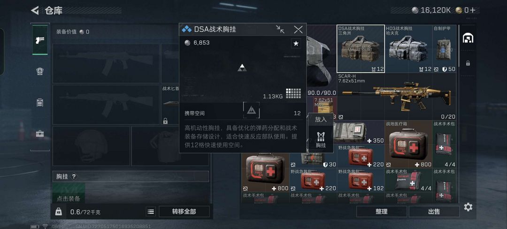Image resolution: width=507 pixels, height=229 pixels.
Task: Select the golden SCAR-H rifle in inventory
Action: tap(396, 96)
